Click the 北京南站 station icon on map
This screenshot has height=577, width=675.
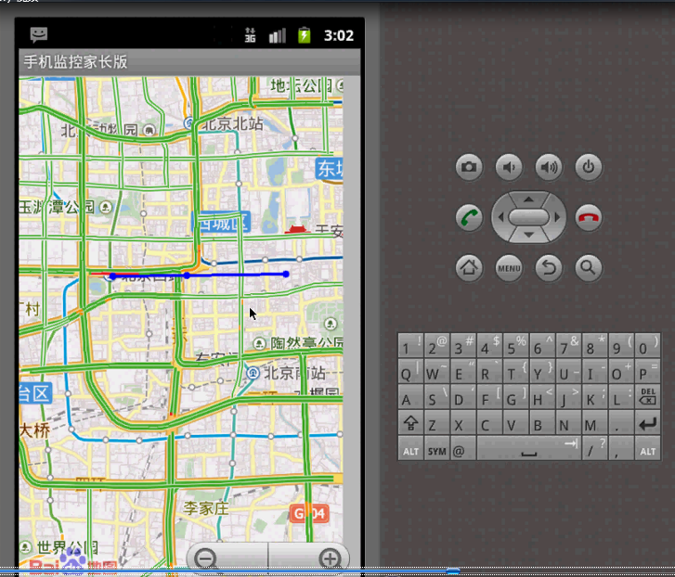(x=253, y=373)
